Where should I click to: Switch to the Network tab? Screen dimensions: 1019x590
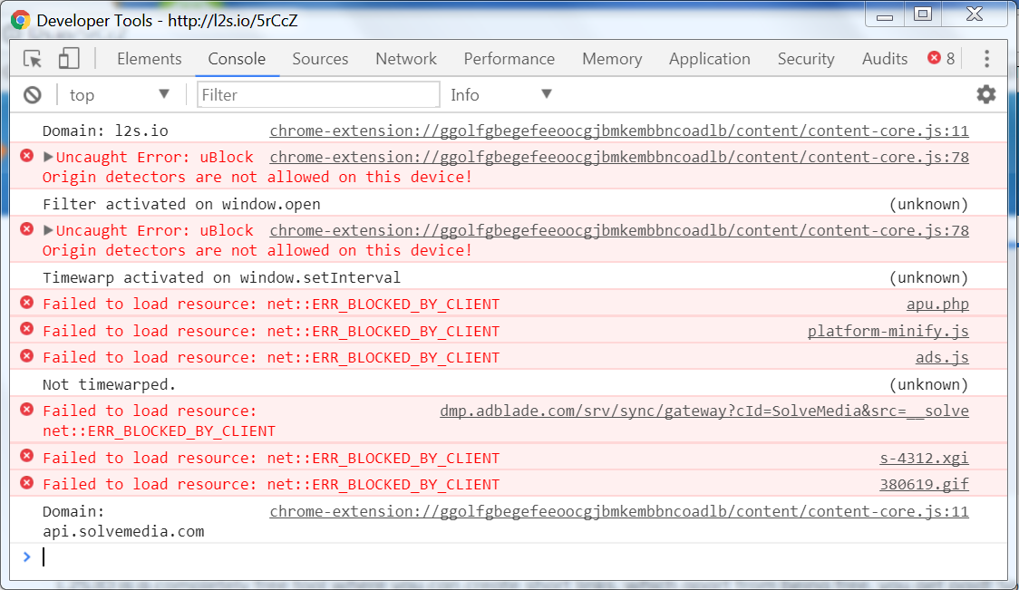pyautogui.click(x=405, y=58)
